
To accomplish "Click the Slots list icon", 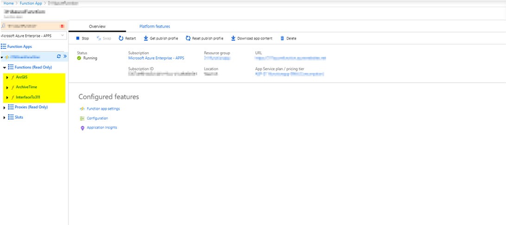I will [11, 117].
